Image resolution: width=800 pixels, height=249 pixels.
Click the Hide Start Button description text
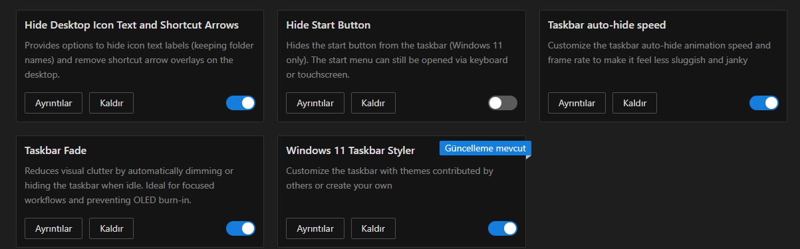[398, 60]
